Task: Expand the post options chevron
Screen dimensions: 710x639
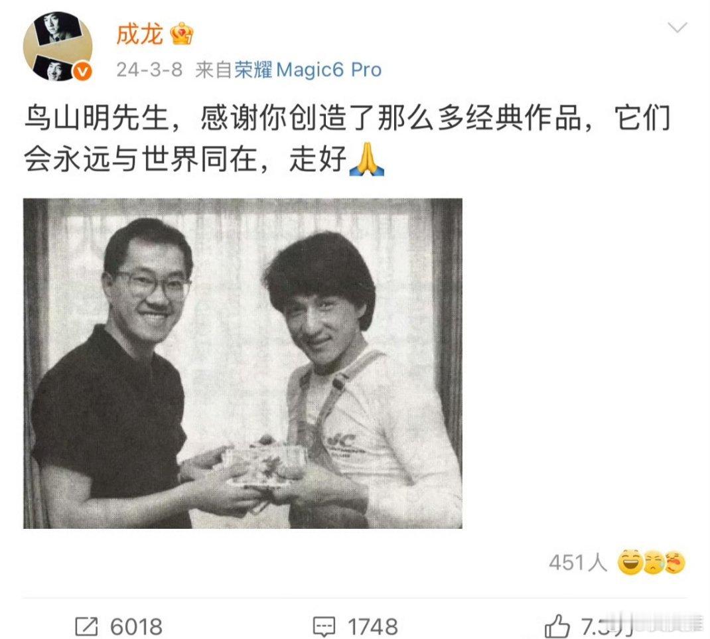Action: 677,28
